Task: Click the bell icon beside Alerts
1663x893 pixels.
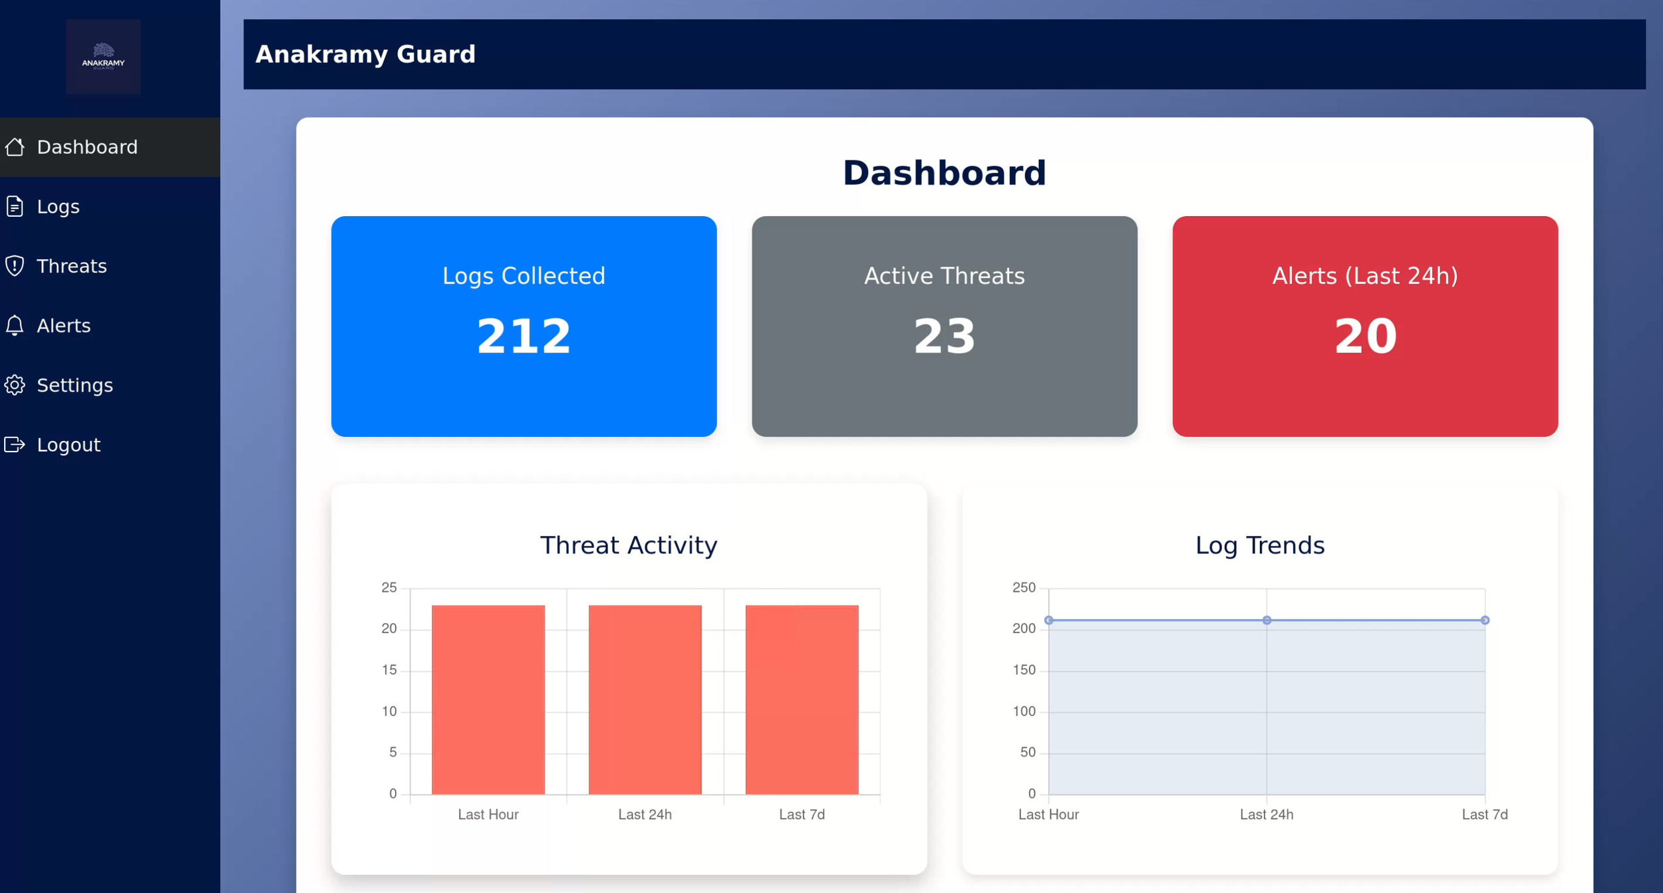Action: (x=15, y=326)
